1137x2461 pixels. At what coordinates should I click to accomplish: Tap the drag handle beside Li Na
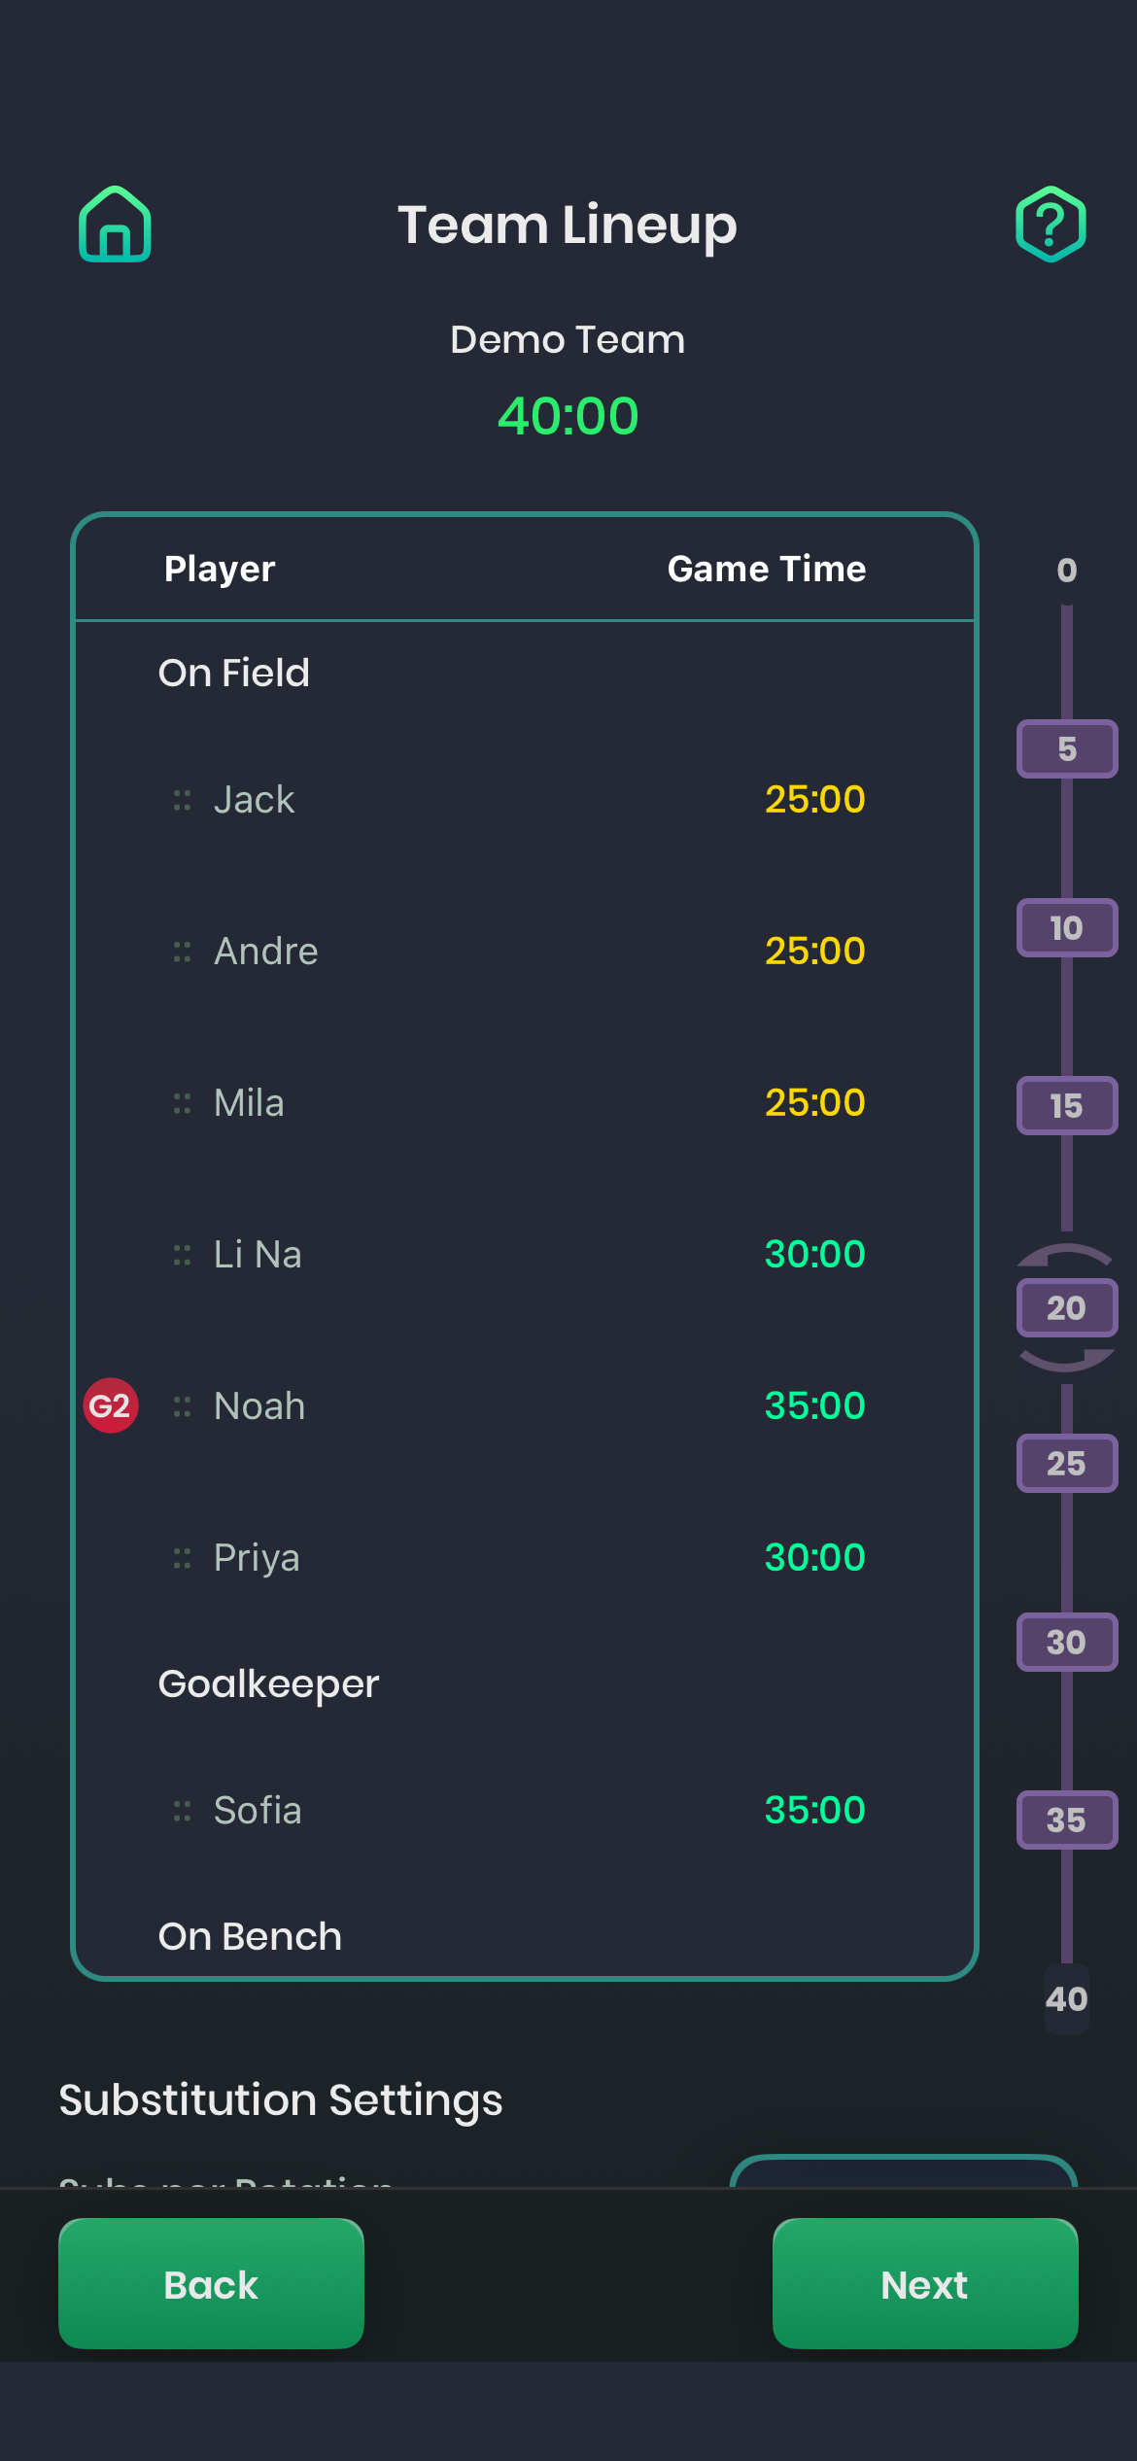point(182,1255)
